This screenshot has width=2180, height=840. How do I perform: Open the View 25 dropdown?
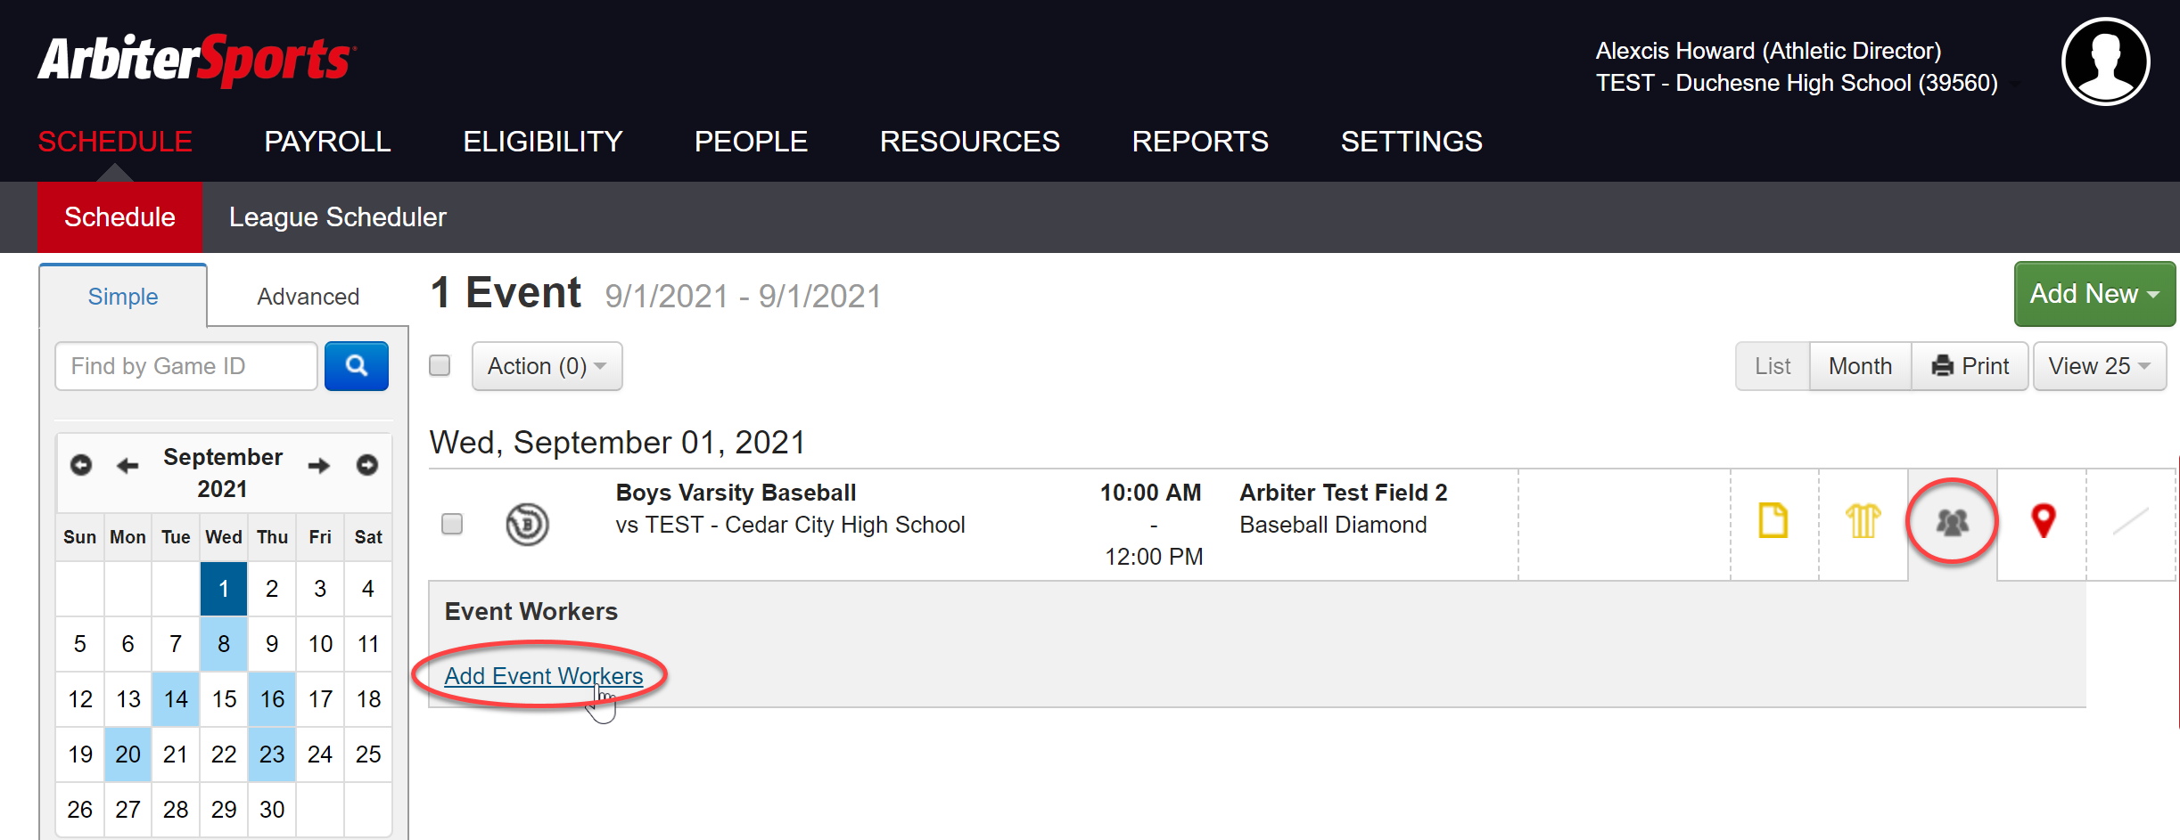click(2099, 366)
